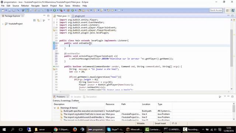236x133 pixels.
Task: Sort by the Resource column header
Action: point(112,104)
